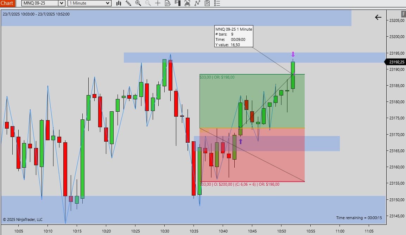Toggle the Chart Trader panel icon
The image size is (406, 235).
tap(177, 3)
